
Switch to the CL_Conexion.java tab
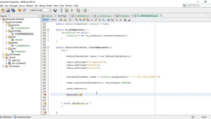coord(104,16)
